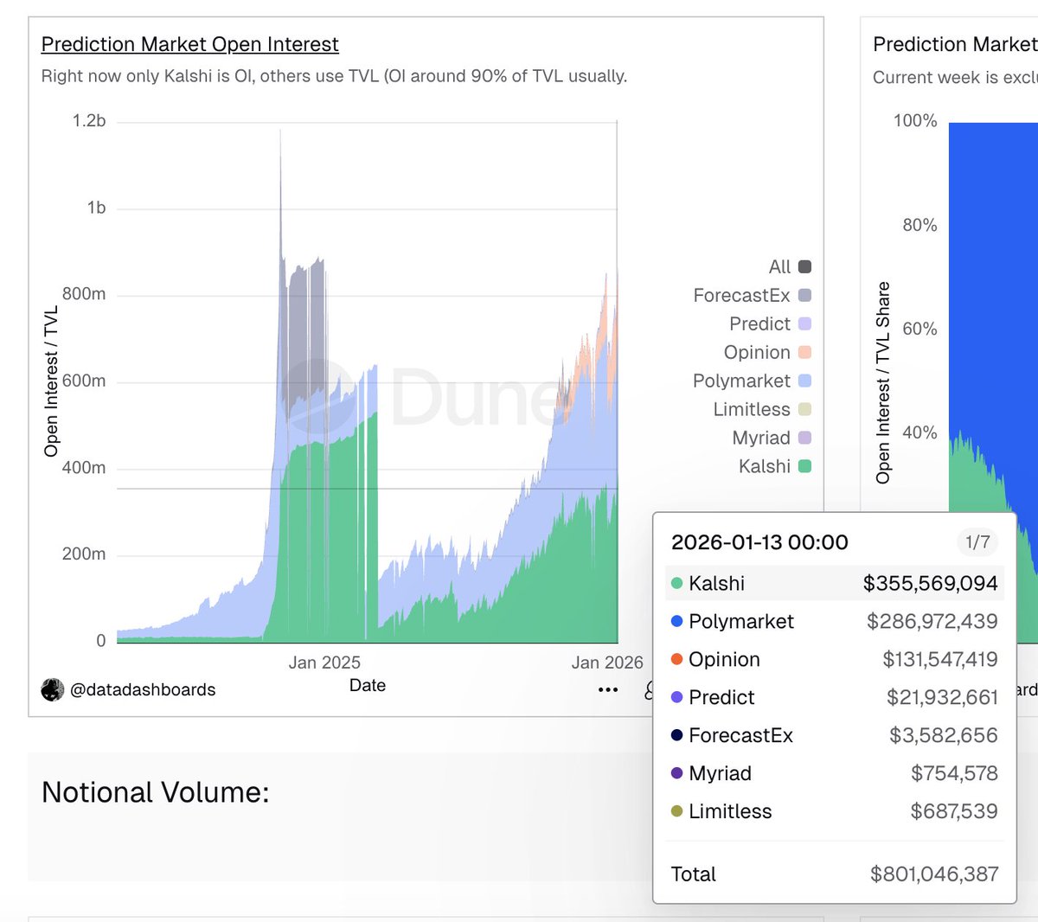Click the All dark gray legend swatch
Image resolution: width=1038 pixels, height=922 pixels.
pos(804,266)
